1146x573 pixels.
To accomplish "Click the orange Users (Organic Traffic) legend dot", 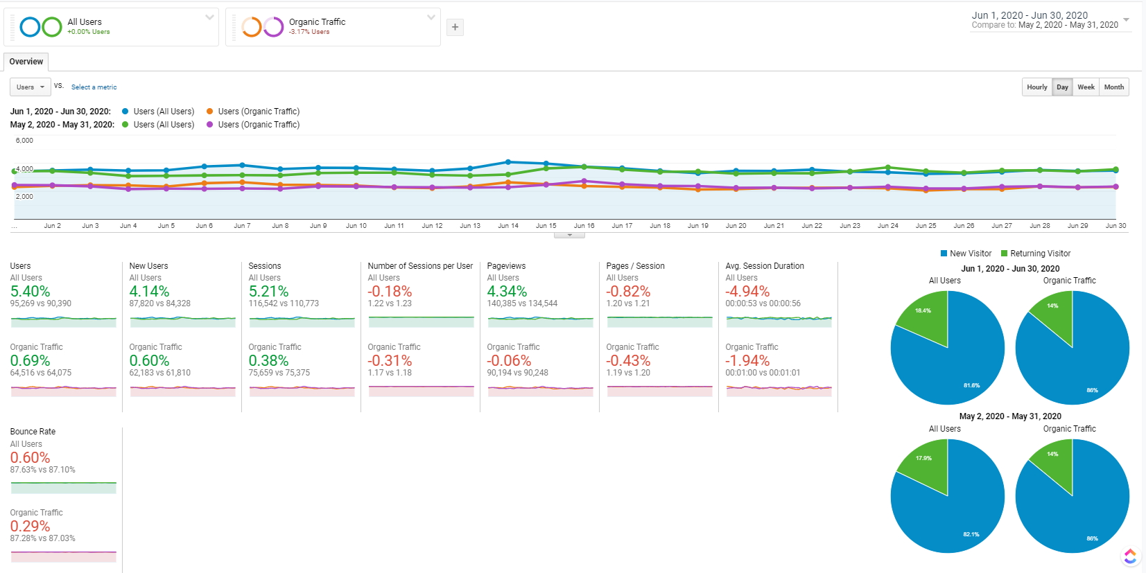I will (x=209, y=112).
